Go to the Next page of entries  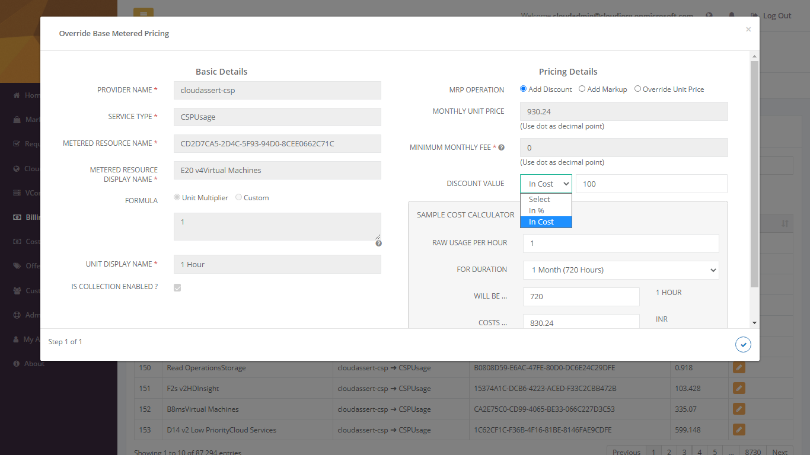779,451
